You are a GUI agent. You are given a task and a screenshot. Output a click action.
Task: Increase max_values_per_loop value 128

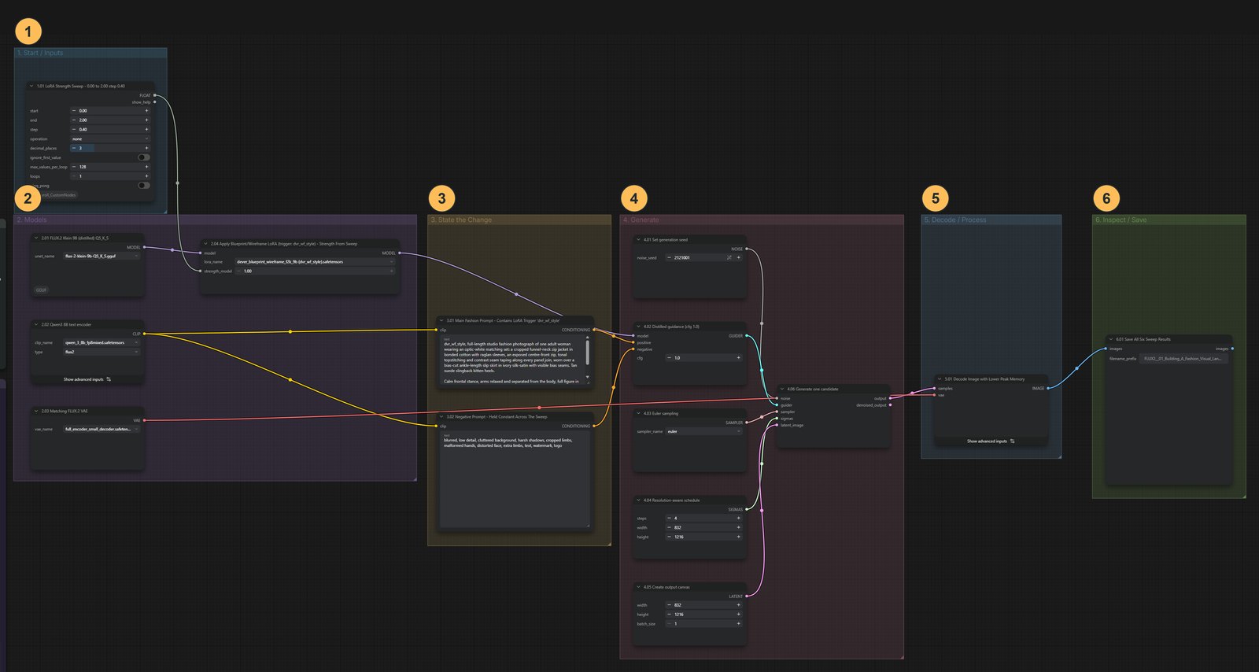146,167
